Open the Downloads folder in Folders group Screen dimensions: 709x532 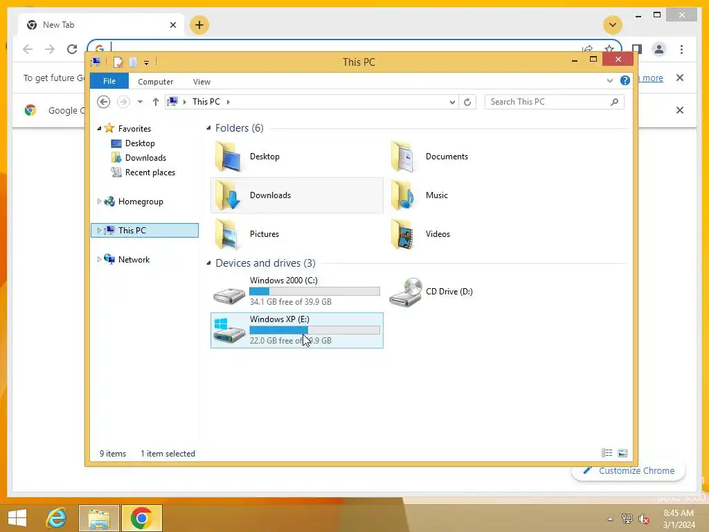click(x=227, y=195)
